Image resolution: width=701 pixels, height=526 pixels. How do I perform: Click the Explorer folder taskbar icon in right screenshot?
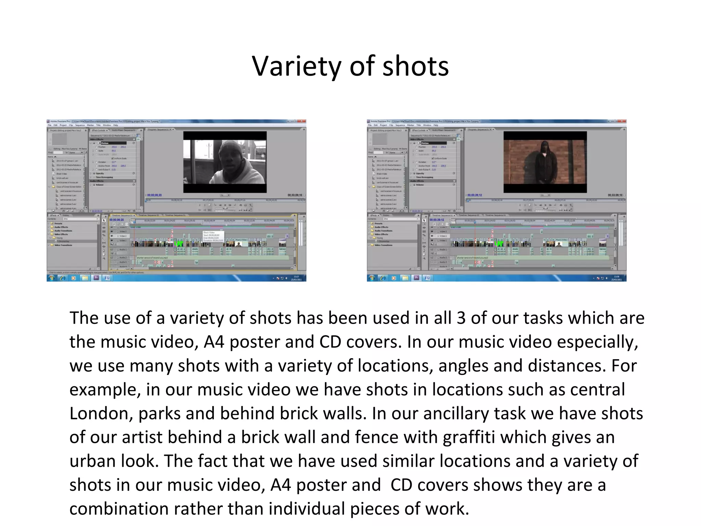click(405, 278)
